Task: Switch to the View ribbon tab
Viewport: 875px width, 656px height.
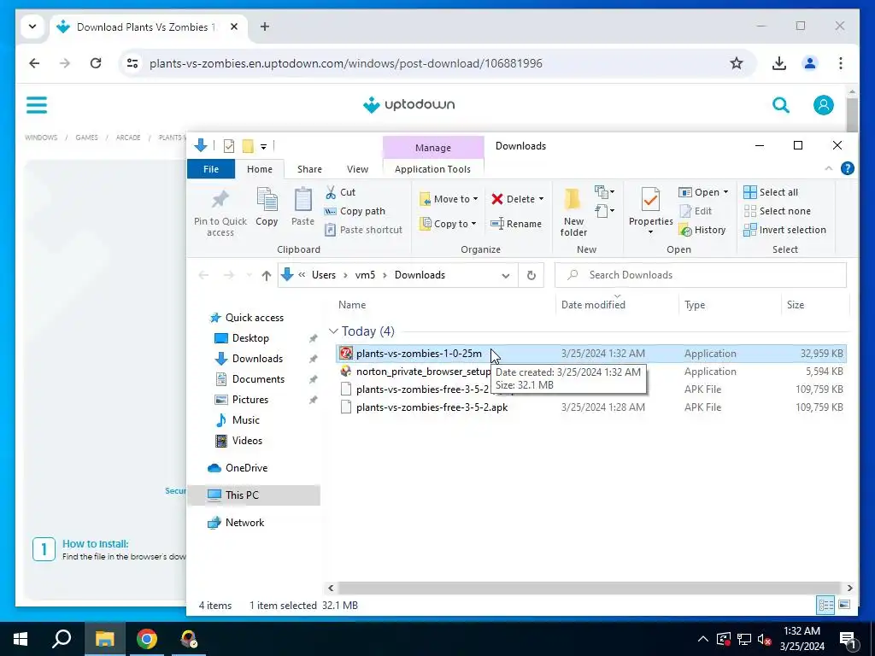Action: click(357, 169)
